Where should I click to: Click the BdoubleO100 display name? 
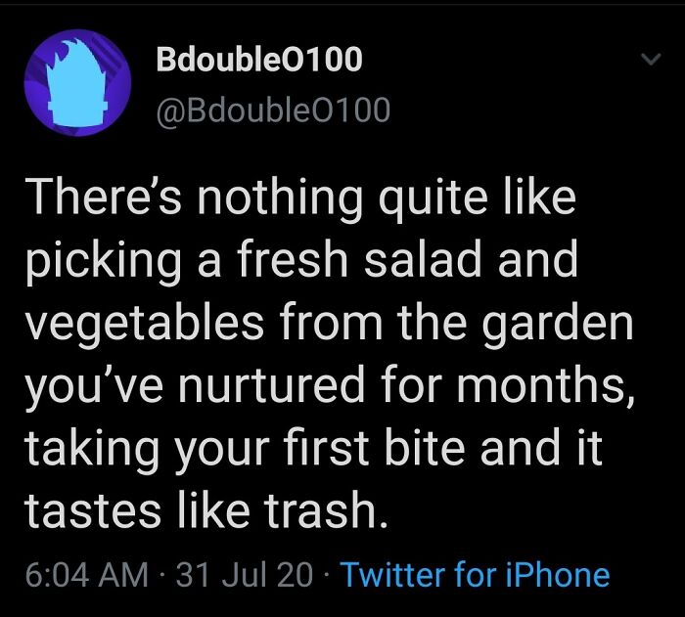coord(259,60)
